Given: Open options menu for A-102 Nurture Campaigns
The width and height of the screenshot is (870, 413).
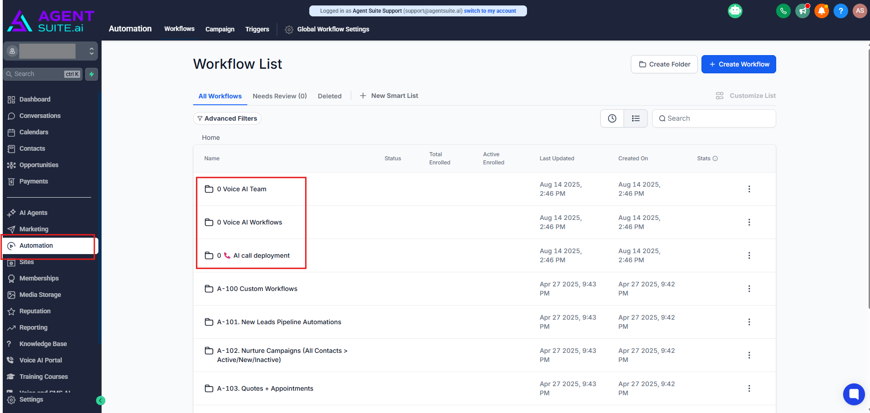Looking at the screenshot, I should coord(749,355).
